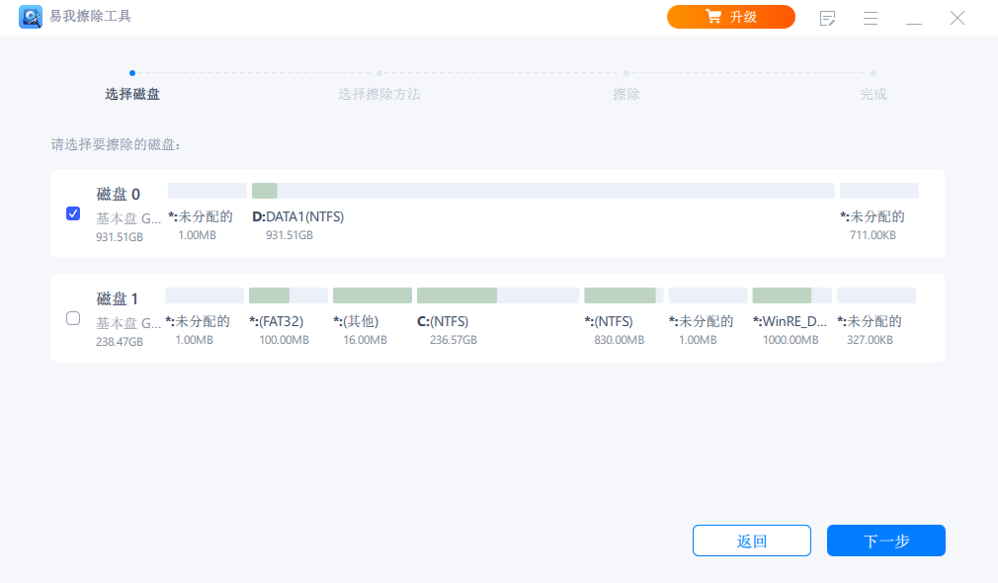
Task: Click the 选择磁盘 step label
Action: pos(132,94)
